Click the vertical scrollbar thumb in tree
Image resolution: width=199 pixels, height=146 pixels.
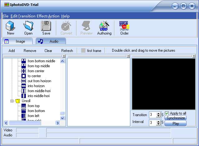[x=62, y=113]
